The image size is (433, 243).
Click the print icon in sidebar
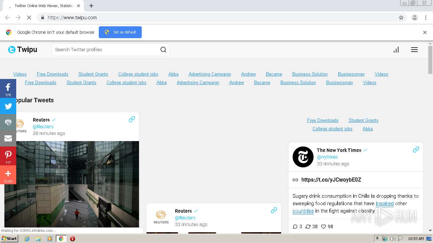click(x=8, y=122)
